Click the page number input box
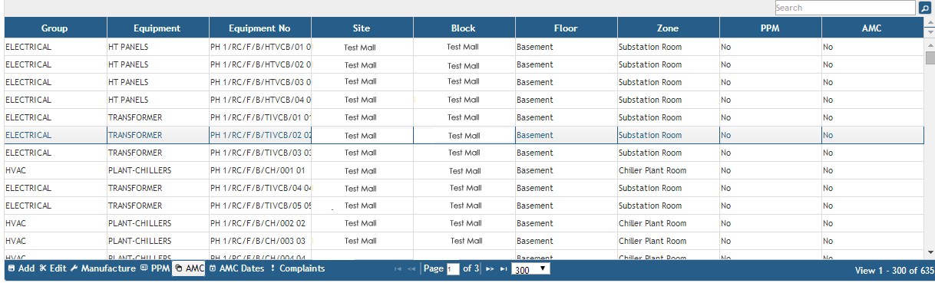This screenshot has width=935, height=283. (x=453, y=269)
